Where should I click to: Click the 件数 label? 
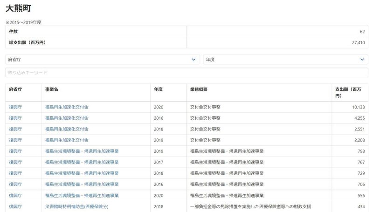coord(14,32)
